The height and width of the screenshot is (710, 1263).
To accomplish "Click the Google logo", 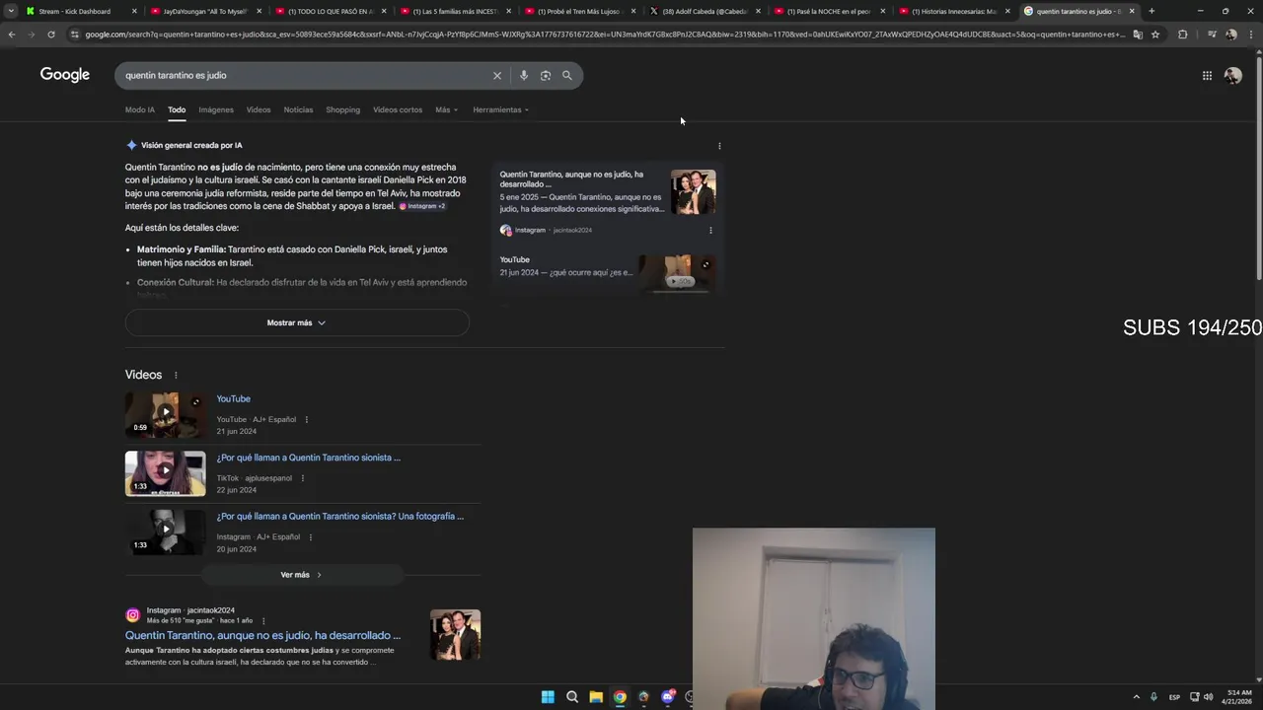I will click(x=65, y=75).
